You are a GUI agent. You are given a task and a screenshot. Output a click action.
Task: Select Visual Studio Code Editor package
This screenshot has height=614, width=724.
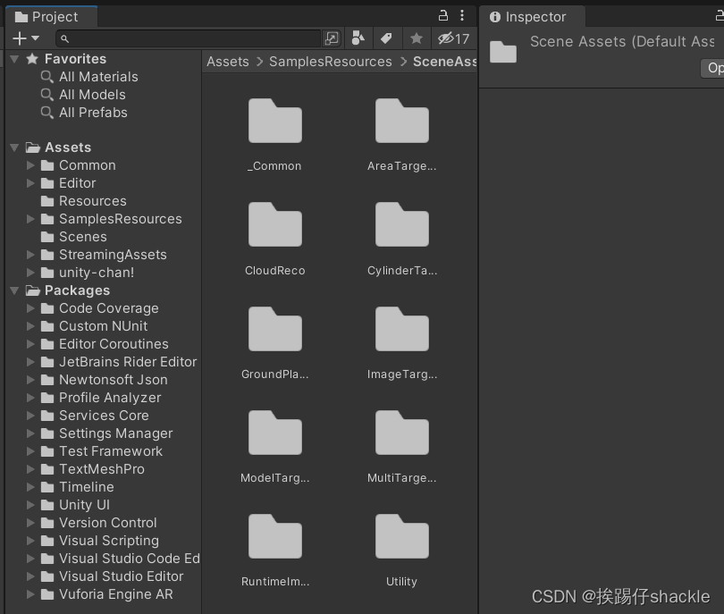click(x=120, y=559)
